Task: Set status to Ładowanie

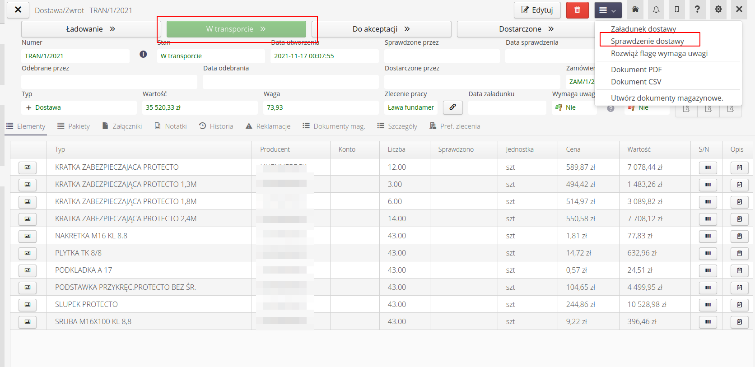Action: click(x=91, y=29)
